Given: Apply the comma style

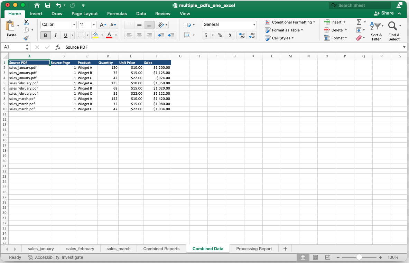Looking at the screenshot, I should click(230, 35).
